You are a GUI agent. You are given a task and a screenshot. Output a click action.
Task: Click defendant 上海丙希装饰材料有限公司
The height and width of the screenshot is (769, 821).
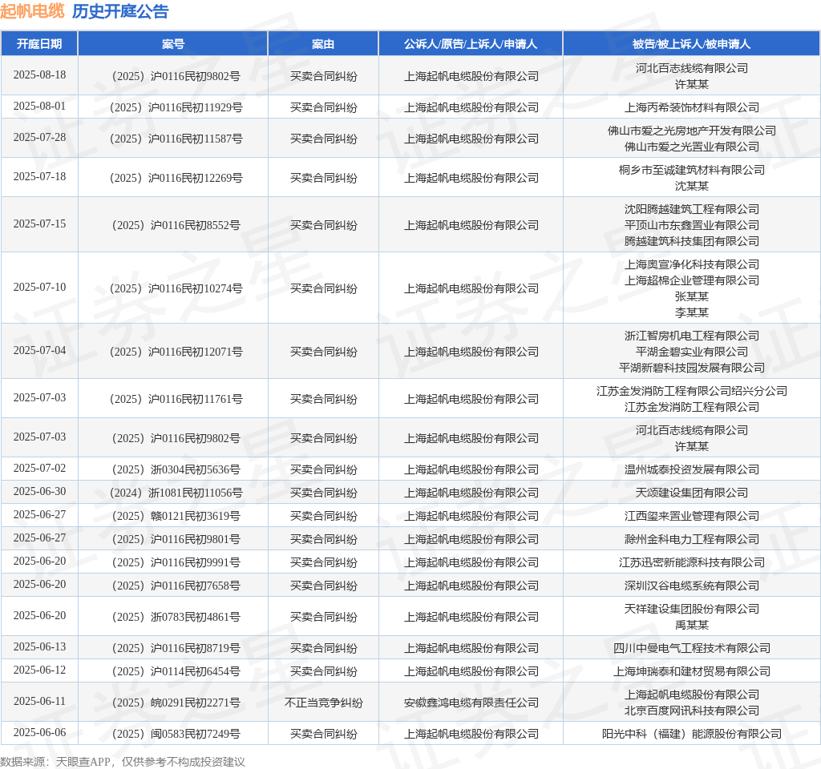click(x=692, y=108)
